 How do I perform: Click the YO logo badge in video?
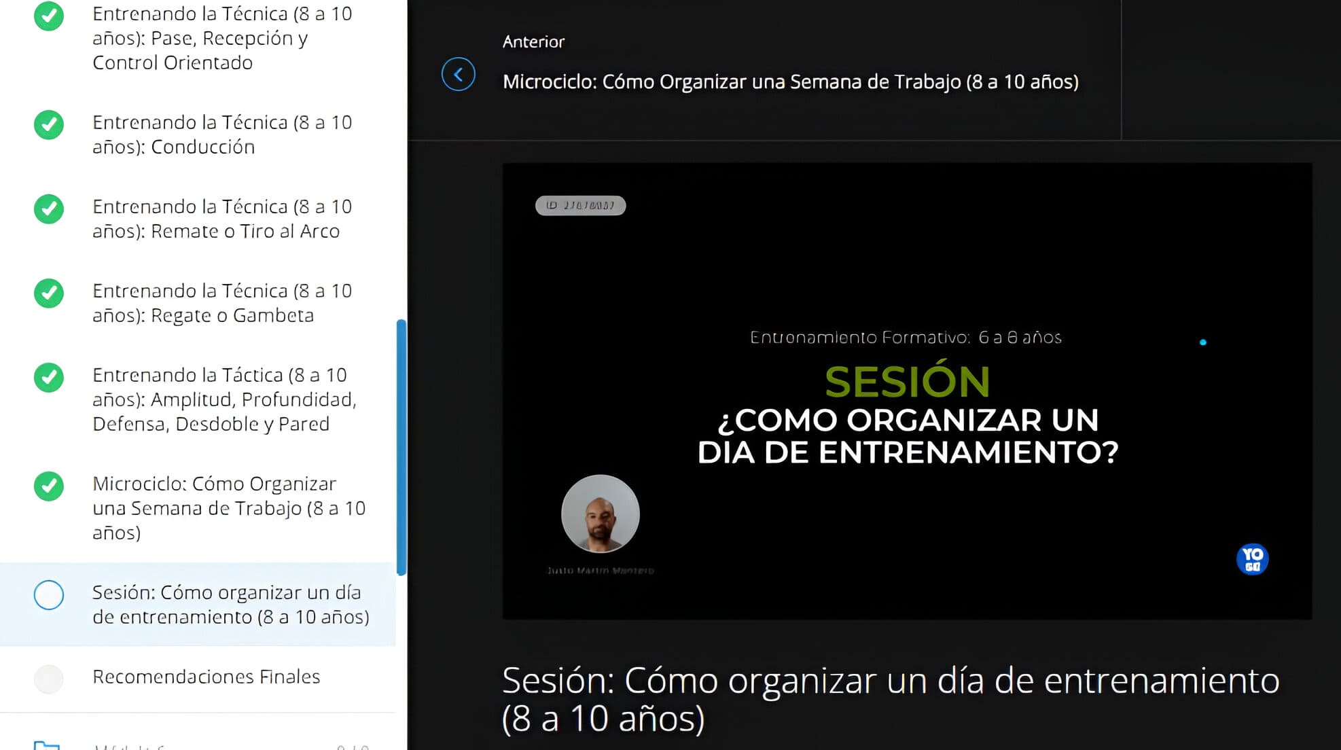tap(1252, 559)
